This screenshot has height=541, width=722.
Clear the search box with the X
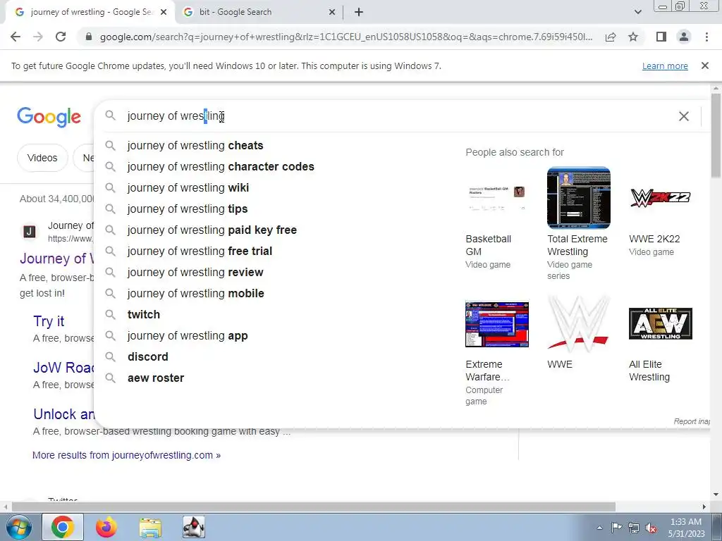684,116
